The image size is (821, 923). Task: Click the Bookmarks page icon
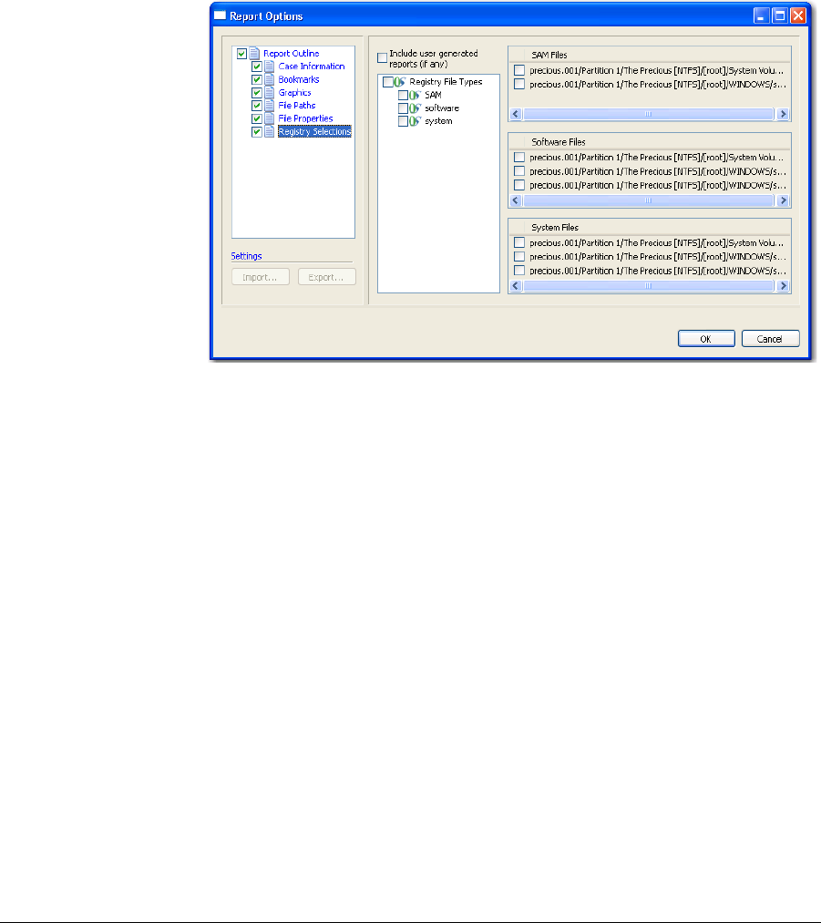tap(270, 79)
